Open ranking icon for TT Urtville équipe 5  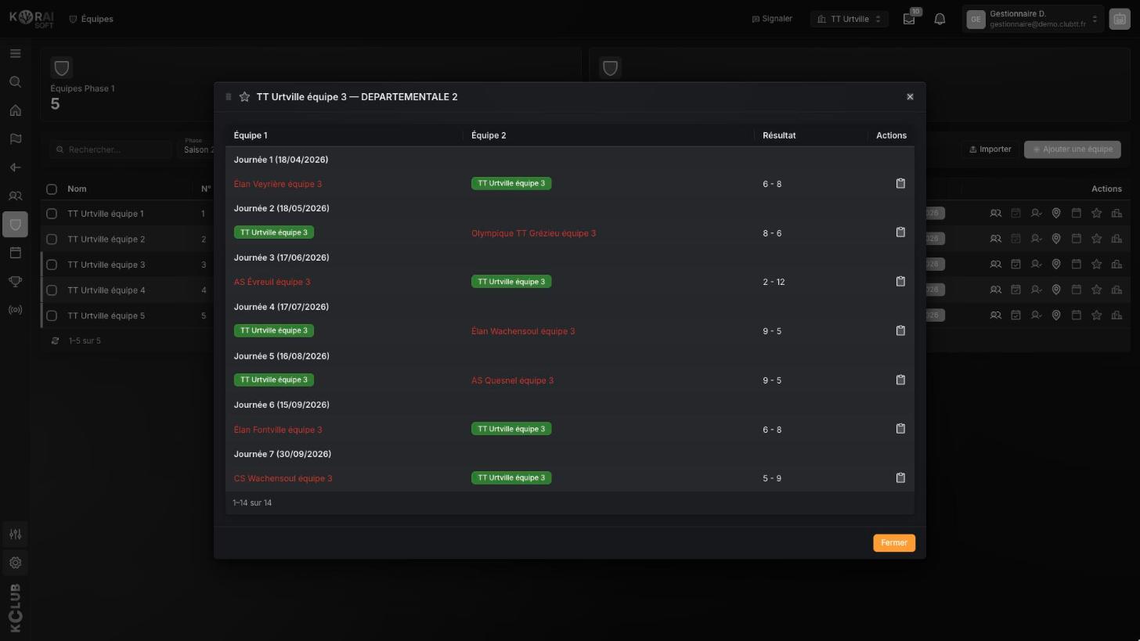(x=1117, y=315)
